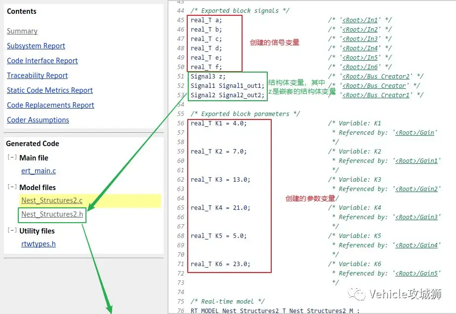Screen dimensions: 456x314
Task: Click the code "real_T K4 = 21.0;"
Action: pos(220,207)
